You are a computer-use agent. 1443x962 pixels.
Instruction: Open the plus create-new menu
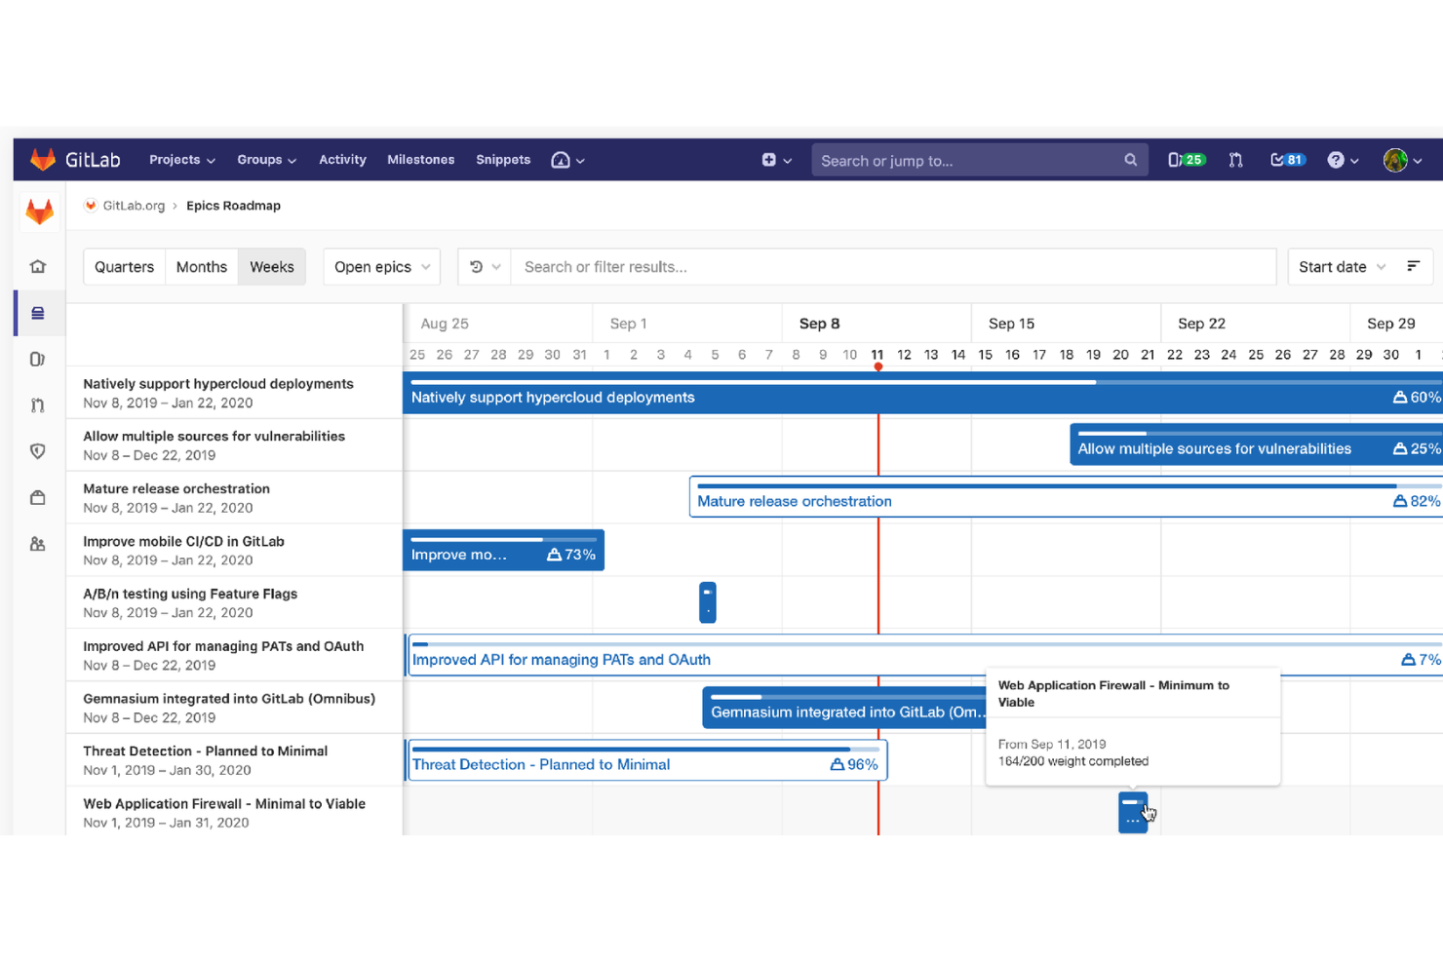coord(776,160)
